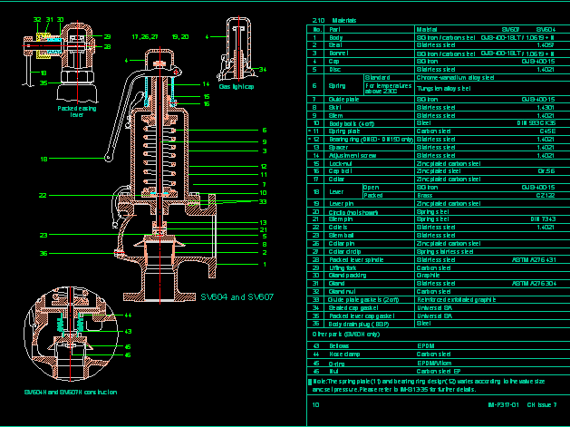This screenshot has width=570, height=427.
Task: Select the 'Gland packing' part cell
Action: click(x=347, y=276)
